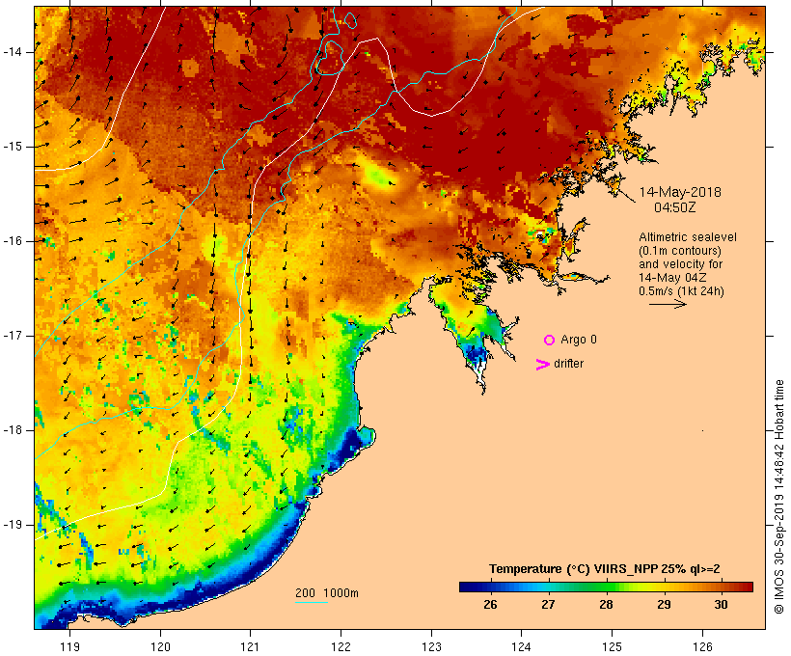
Task: Click the 'and velocity for' text
Action: point(680,264)
